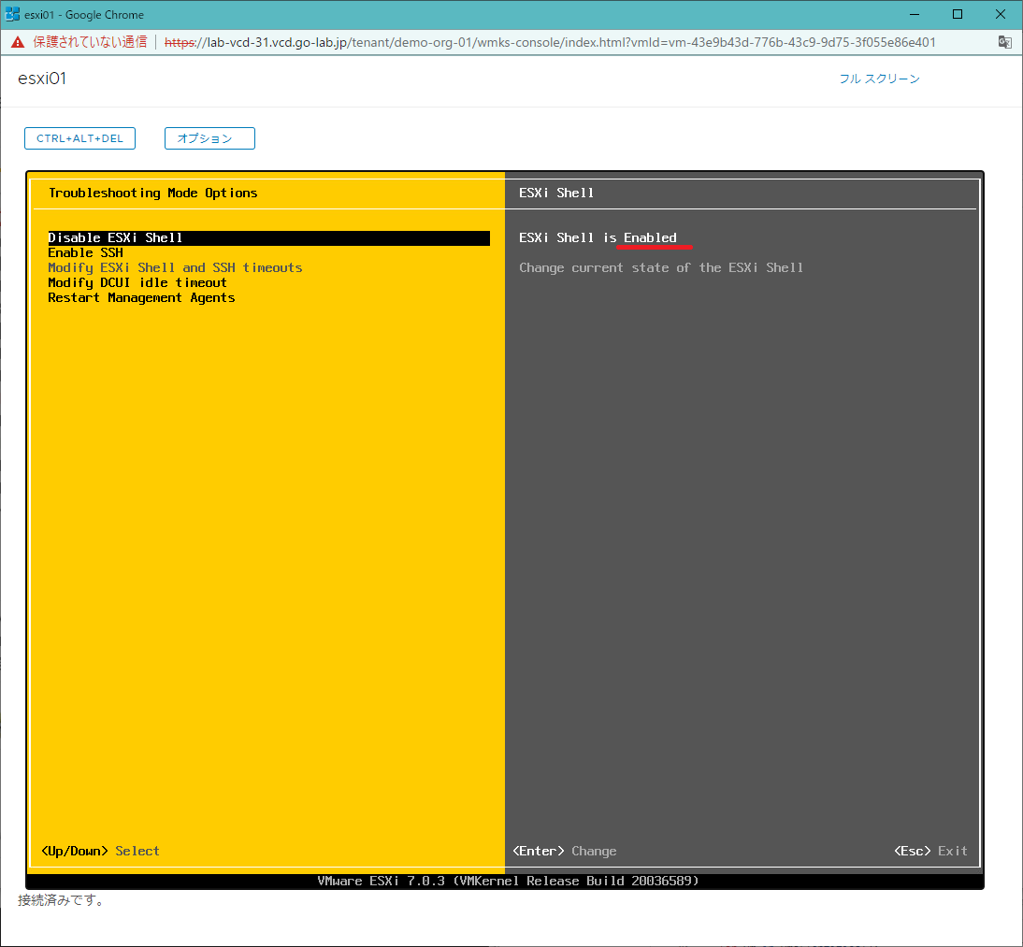Screen dimensions: 1023x947
Task: Switch console to フル スクリーン mode
Action: (879, 79)
